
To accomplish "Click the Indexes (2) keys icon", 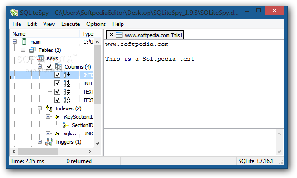I will coord(49,108).
